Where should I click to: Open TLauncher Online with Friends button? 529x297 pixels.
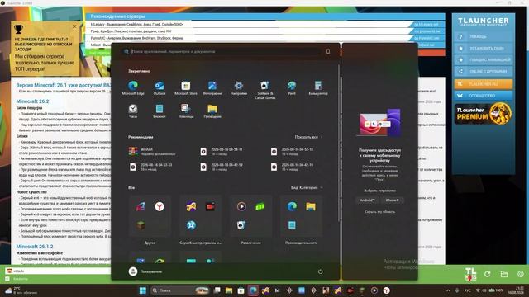483,71
